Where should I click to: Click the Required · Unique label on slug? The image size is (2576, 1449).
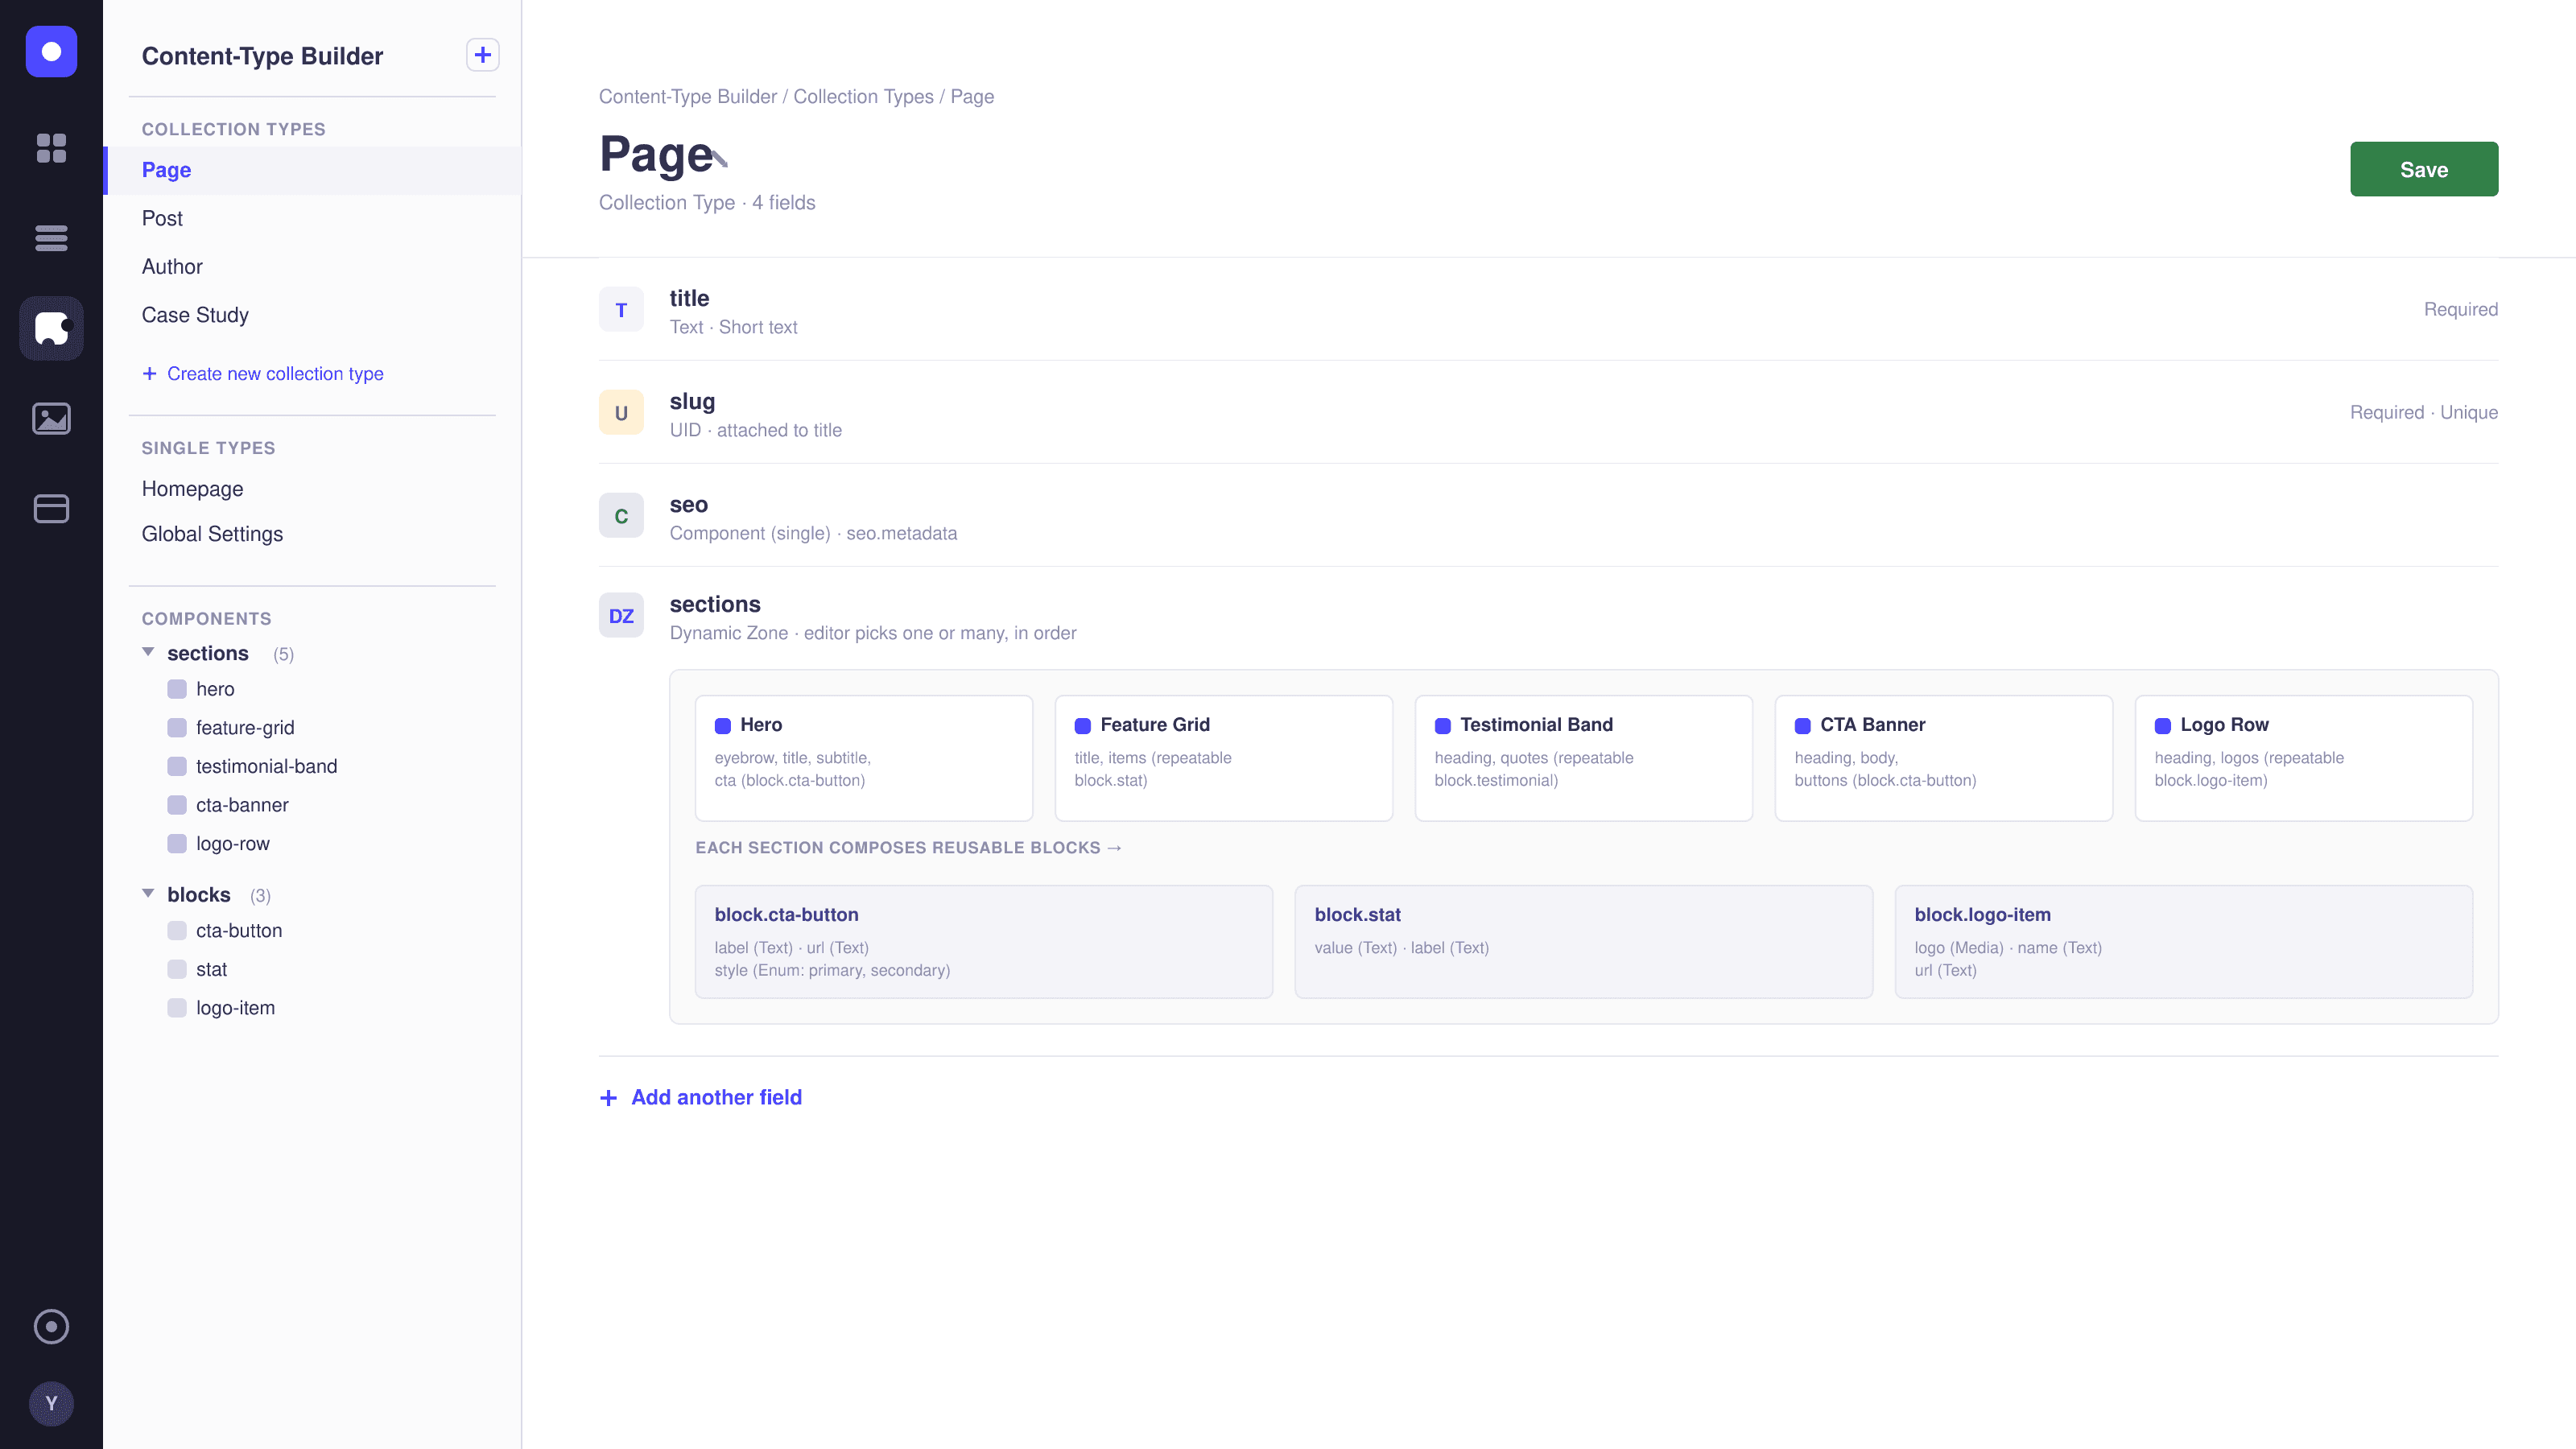click(2424, 412)
